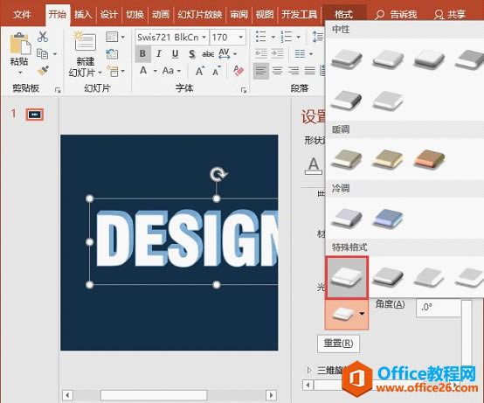Image resolution: width=484 pixels, height=403 pixels.
Task: Click the 告诉我 search box
Action: [396, 14]
